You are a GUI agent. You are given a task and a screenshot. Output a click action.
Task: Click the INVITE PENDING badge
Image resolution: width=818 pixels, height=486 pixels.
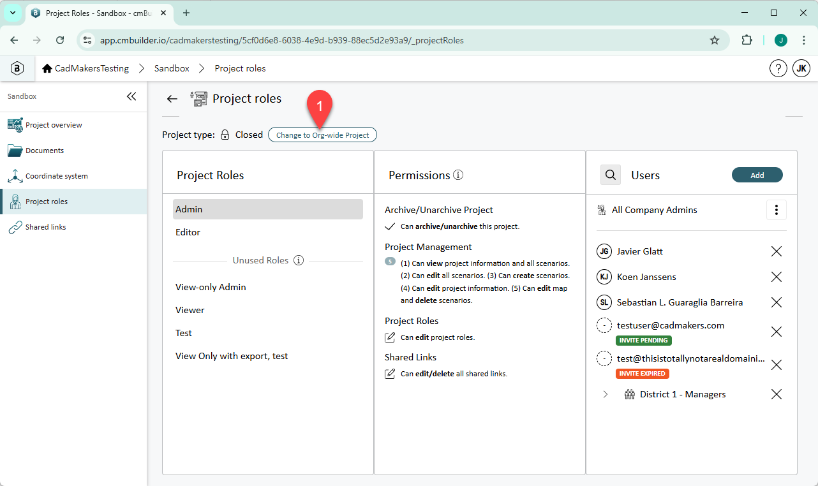pyautogui.click(x=644, y=341)
